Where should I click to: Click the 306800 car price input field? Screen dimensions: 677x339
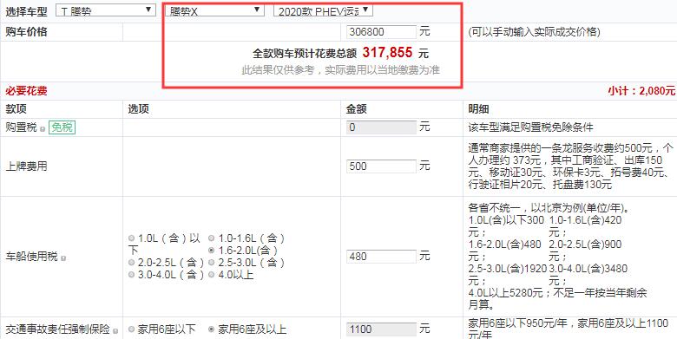point(382,32)
